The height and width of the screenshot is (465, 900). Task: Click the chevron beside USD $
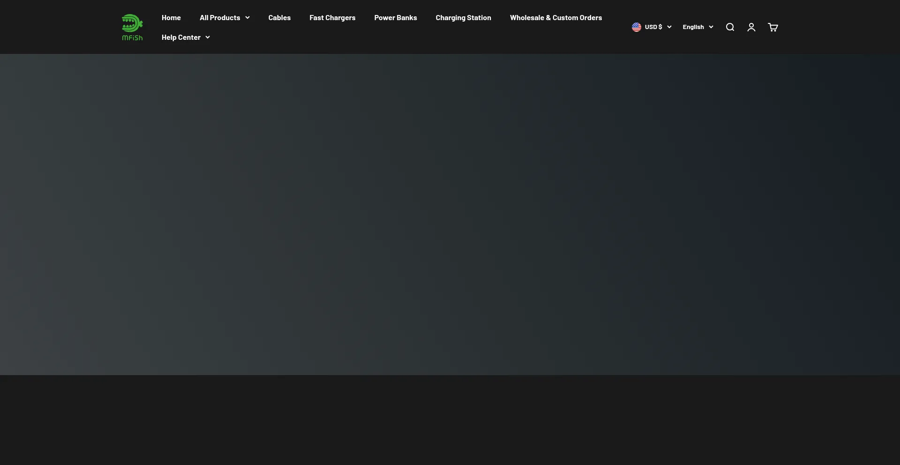(669, 27)
